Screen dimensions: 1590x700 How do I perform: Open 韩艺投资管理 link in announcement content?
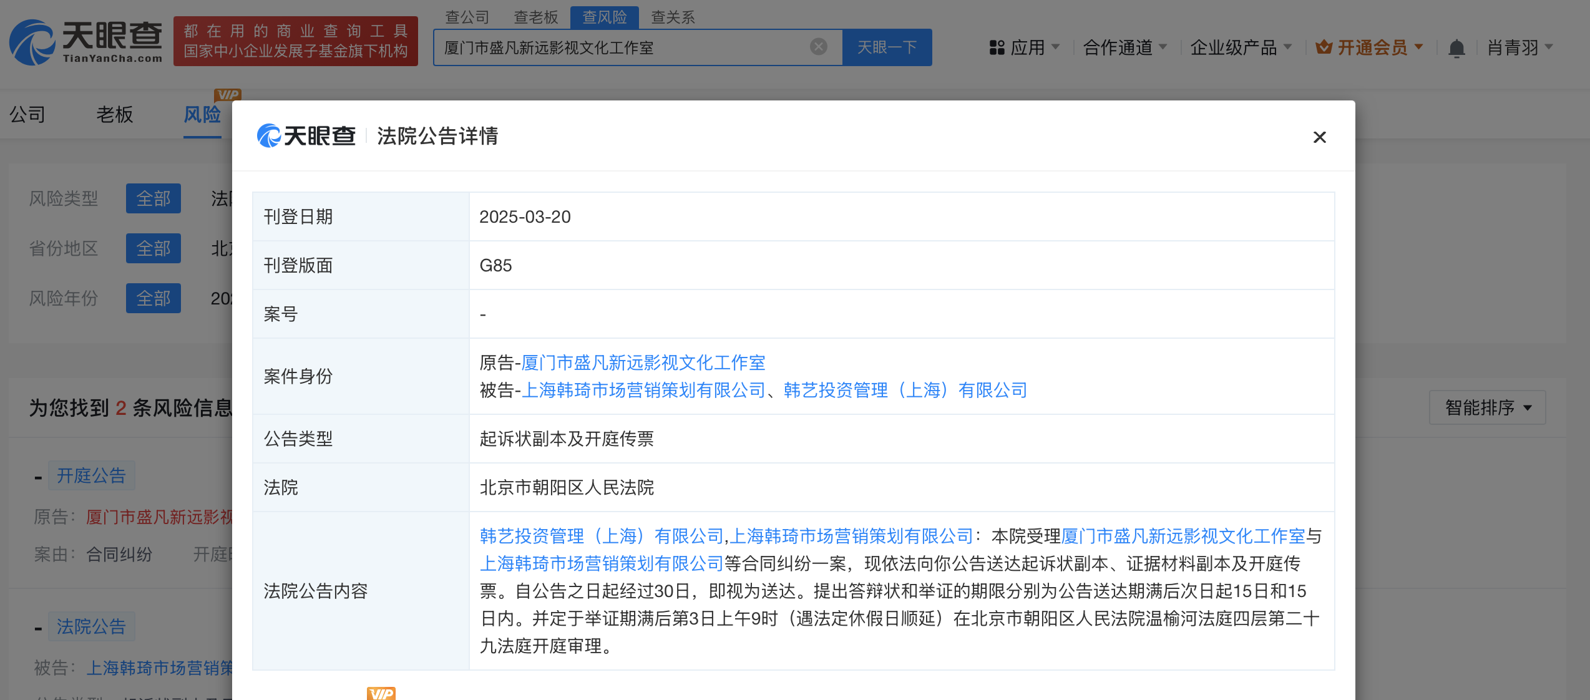[602, 536]
